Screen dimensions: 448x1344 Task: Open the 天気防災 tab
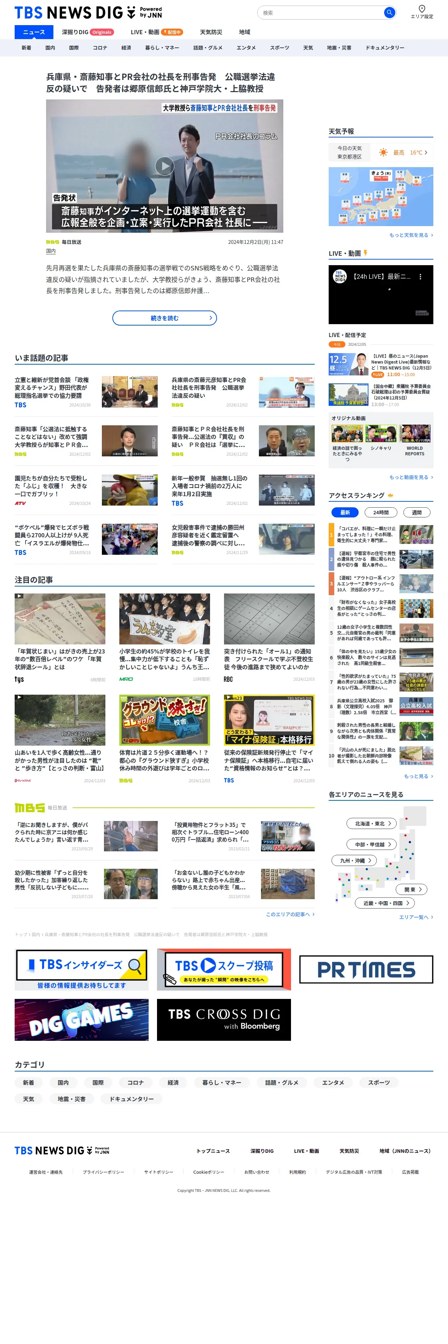point(211,32)
